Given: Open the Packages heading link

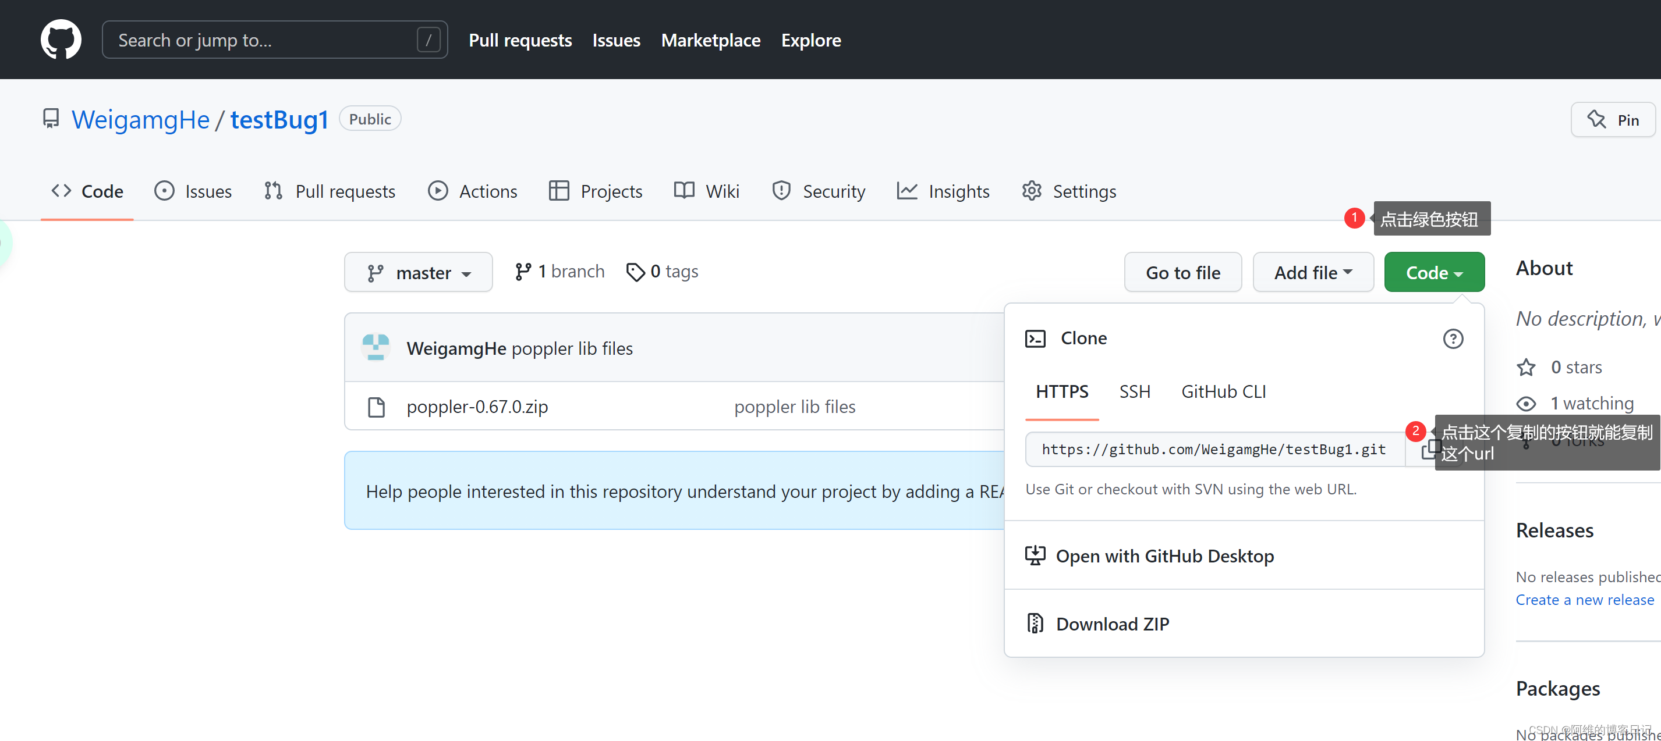Looking at the screenshot, I should (x=1557, y=688).
